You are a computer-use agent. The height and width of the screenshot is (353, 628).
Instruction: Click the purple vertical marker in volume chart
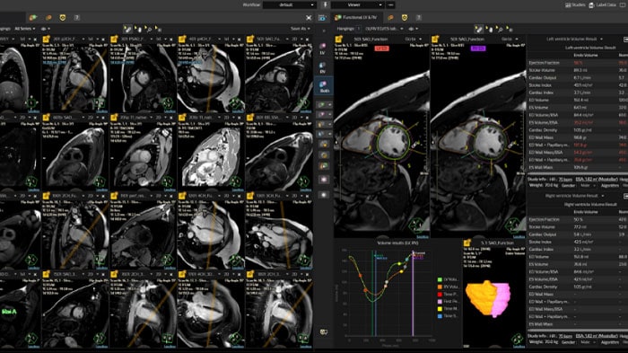click(413, 293)
